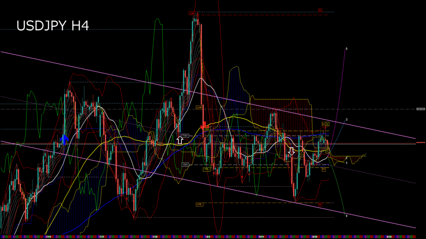Click the 7/14 date on time axis

click(x=49, y=237)
